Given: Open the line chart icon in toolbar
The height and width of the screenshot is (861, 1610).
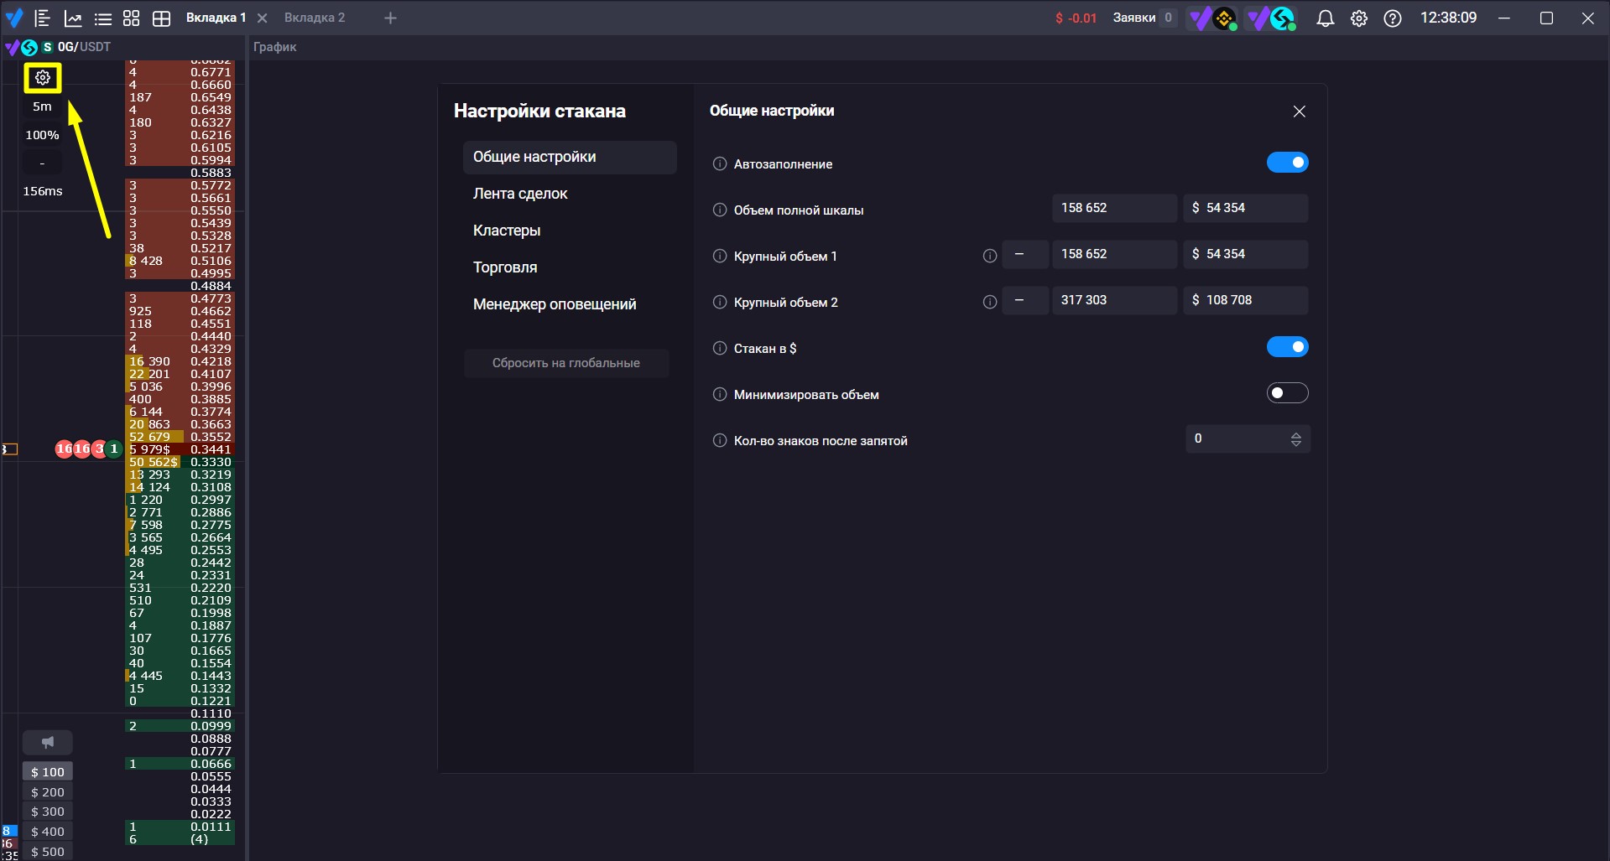Looking at the screenshot, I should 73,18.
